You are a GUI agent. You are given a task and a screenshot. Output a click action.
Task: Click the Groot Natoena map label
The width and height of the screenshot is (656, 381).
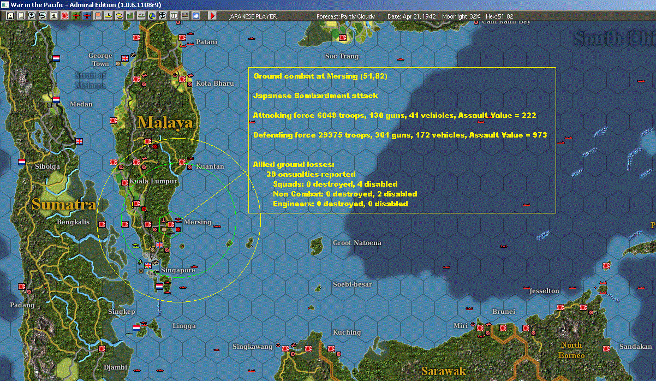tap(357, 243)
